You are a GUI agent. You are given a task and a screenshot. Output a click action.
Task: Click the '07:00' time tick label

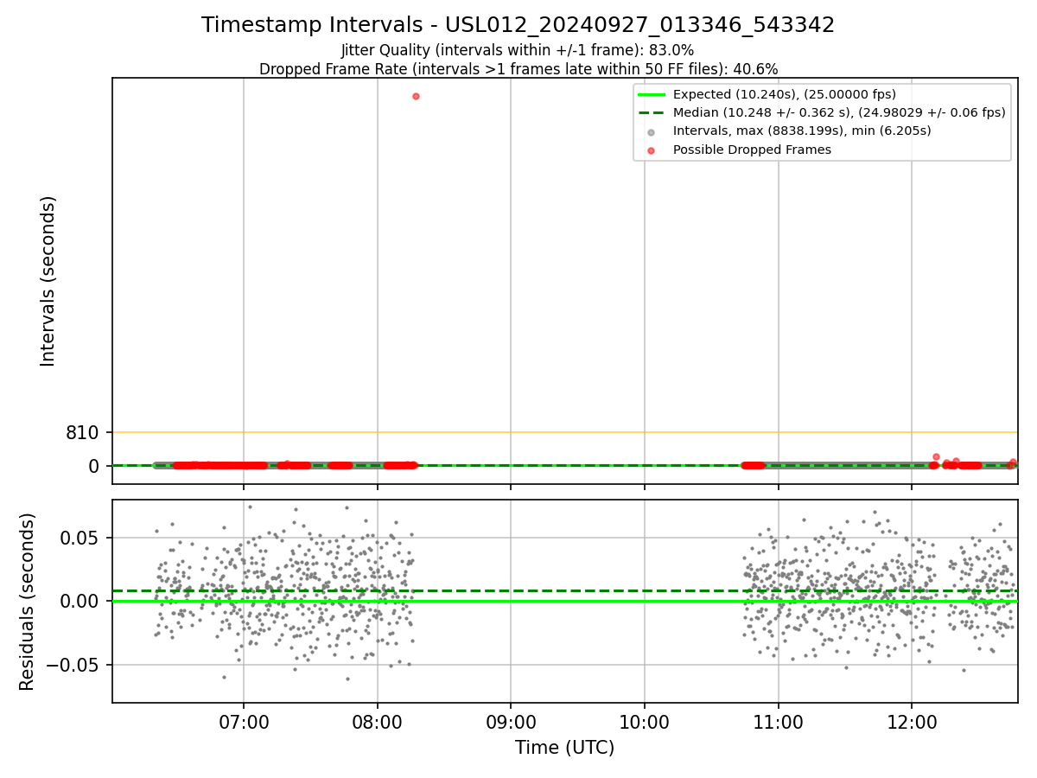click(x=244, y=721)
